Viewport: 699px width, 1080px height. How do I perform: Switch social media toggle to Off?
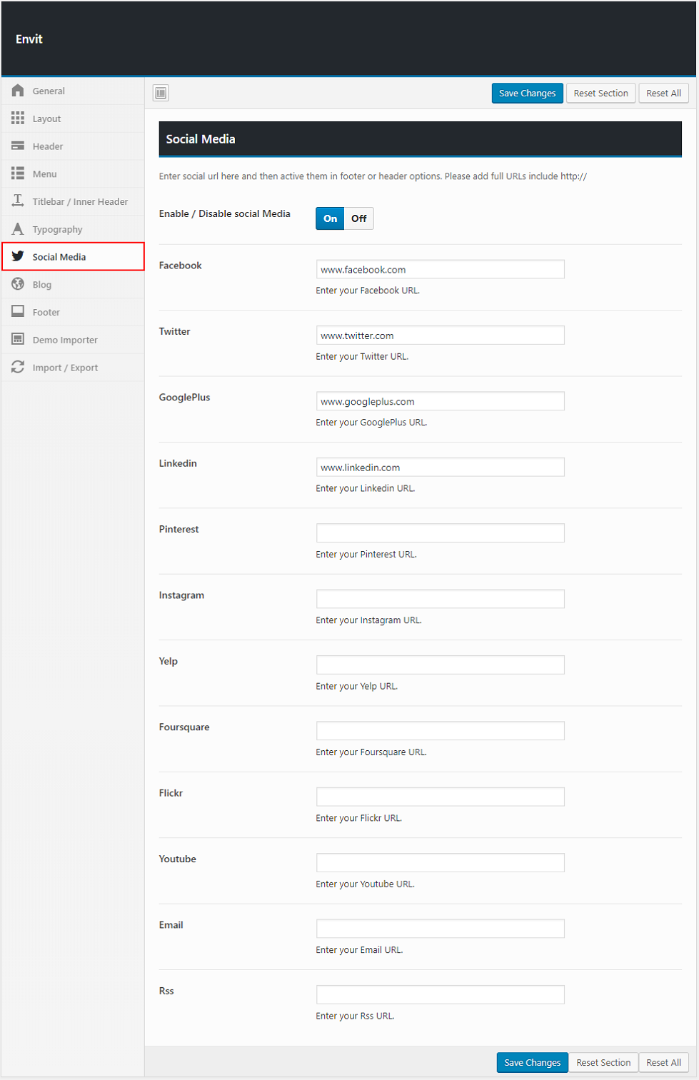click(358, 218)
